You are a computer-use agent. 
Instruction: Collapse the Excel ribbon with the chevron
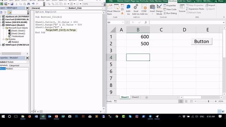(x=224, y=17)
